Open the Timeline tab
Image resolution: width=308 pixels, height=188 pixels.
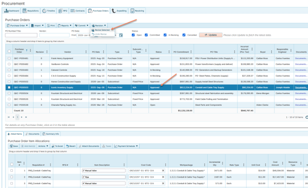pos(48,11)
